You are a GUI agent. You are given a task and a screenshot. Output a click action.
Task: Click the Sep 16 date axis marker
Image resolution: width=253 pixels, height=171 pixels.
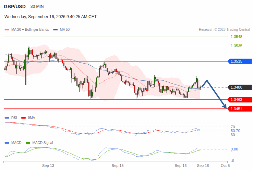[x=181, y=166]
